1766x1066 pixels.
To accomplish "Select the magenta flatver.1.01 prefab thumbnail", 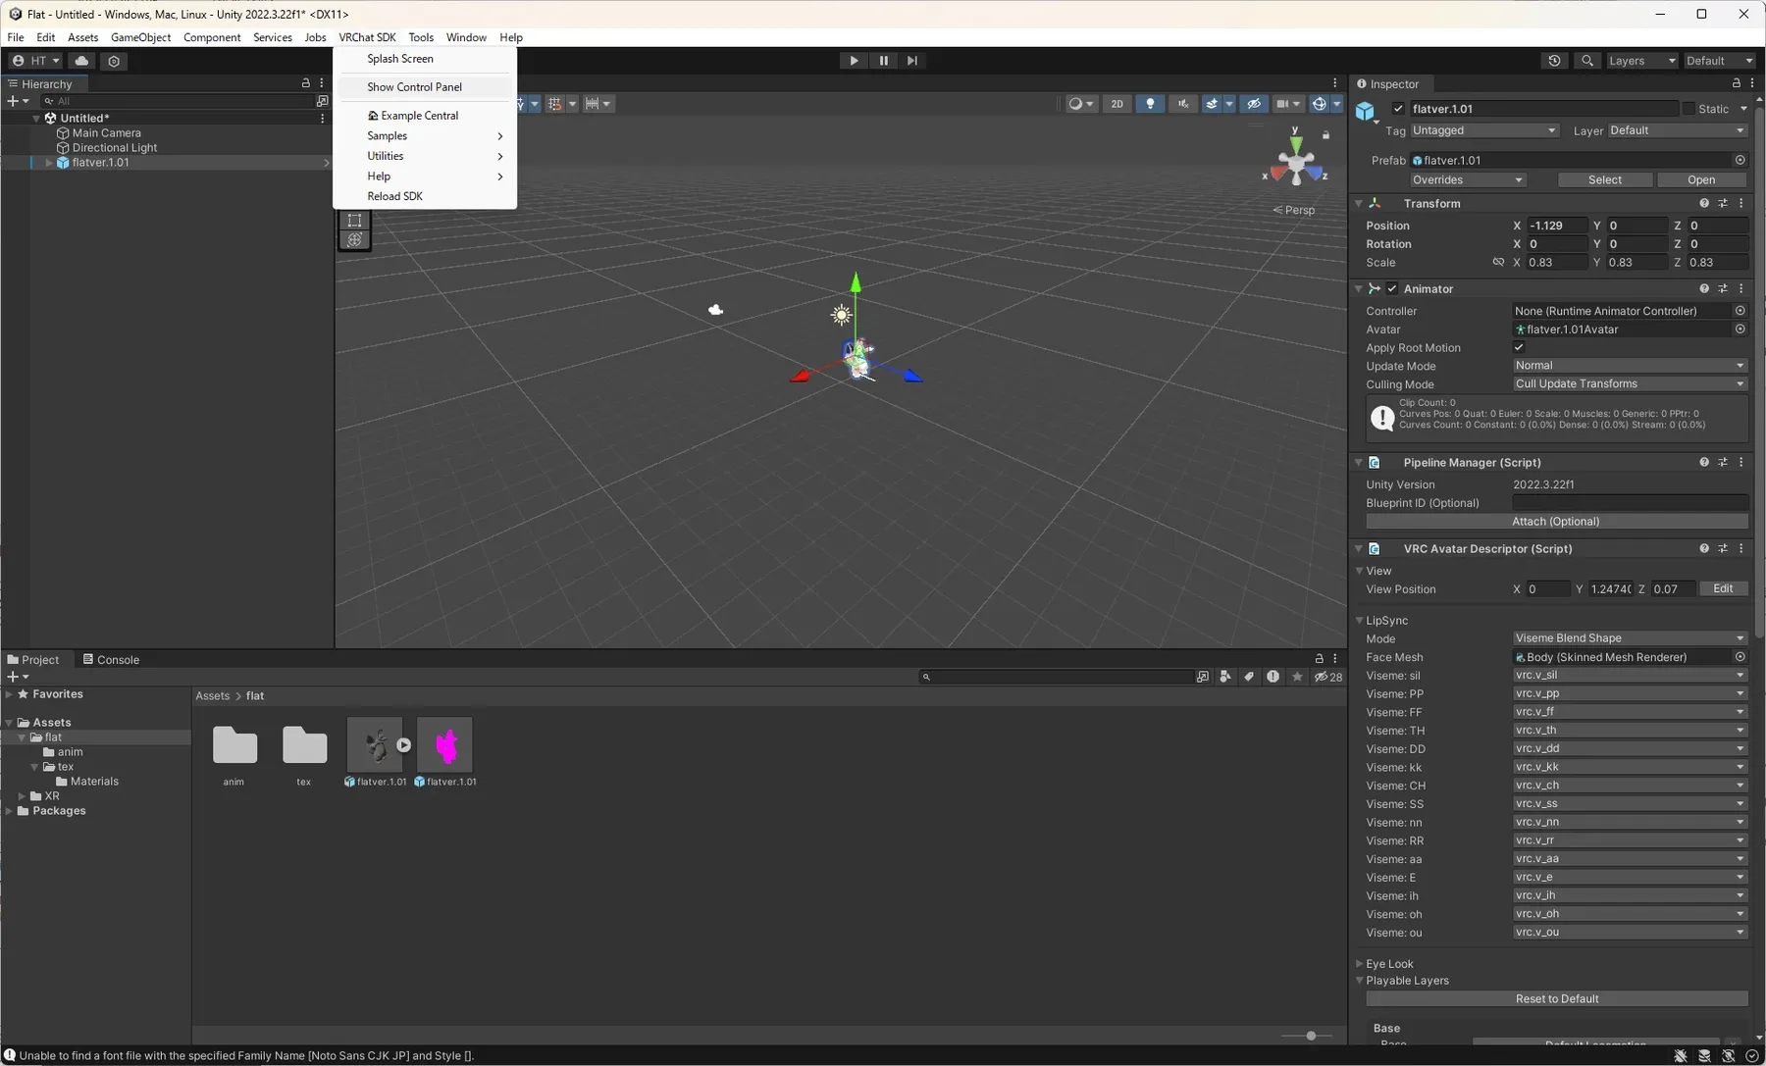I will click(445, 745).
